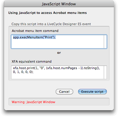Click the bold "or" separator text
This screenshot has height=117, width=118.
pyautogui.click(x=59, y=53)
